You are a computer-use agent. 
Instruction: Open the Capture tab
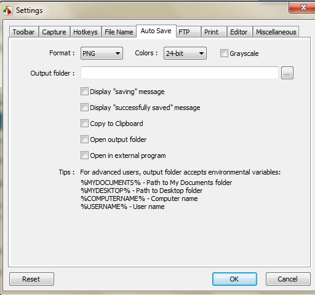coord(54,32)
